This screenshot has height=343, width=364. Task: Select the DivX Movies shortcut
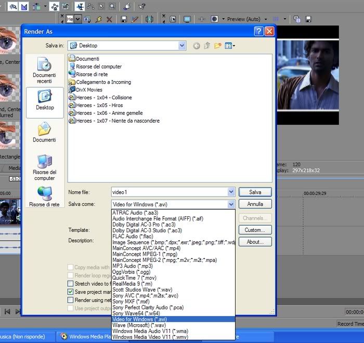click(x=86, y=89)
